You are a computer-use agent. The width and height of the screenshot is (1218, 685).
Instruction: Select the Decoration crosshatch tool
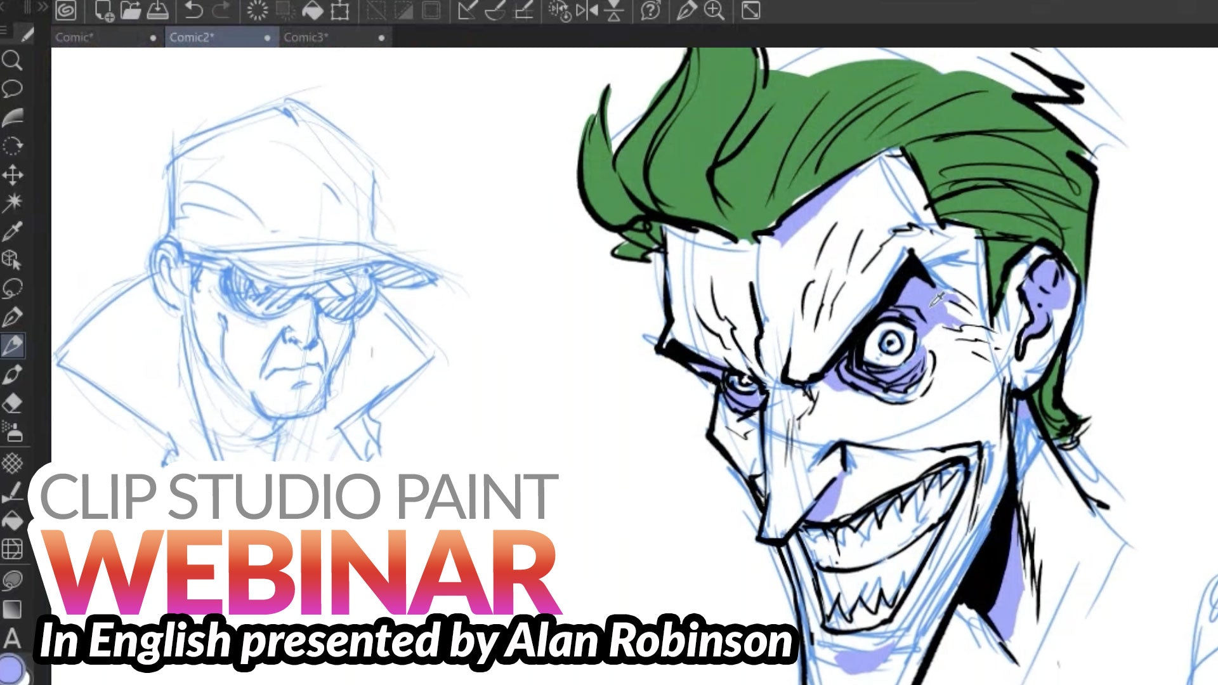(x=12, y=463)
